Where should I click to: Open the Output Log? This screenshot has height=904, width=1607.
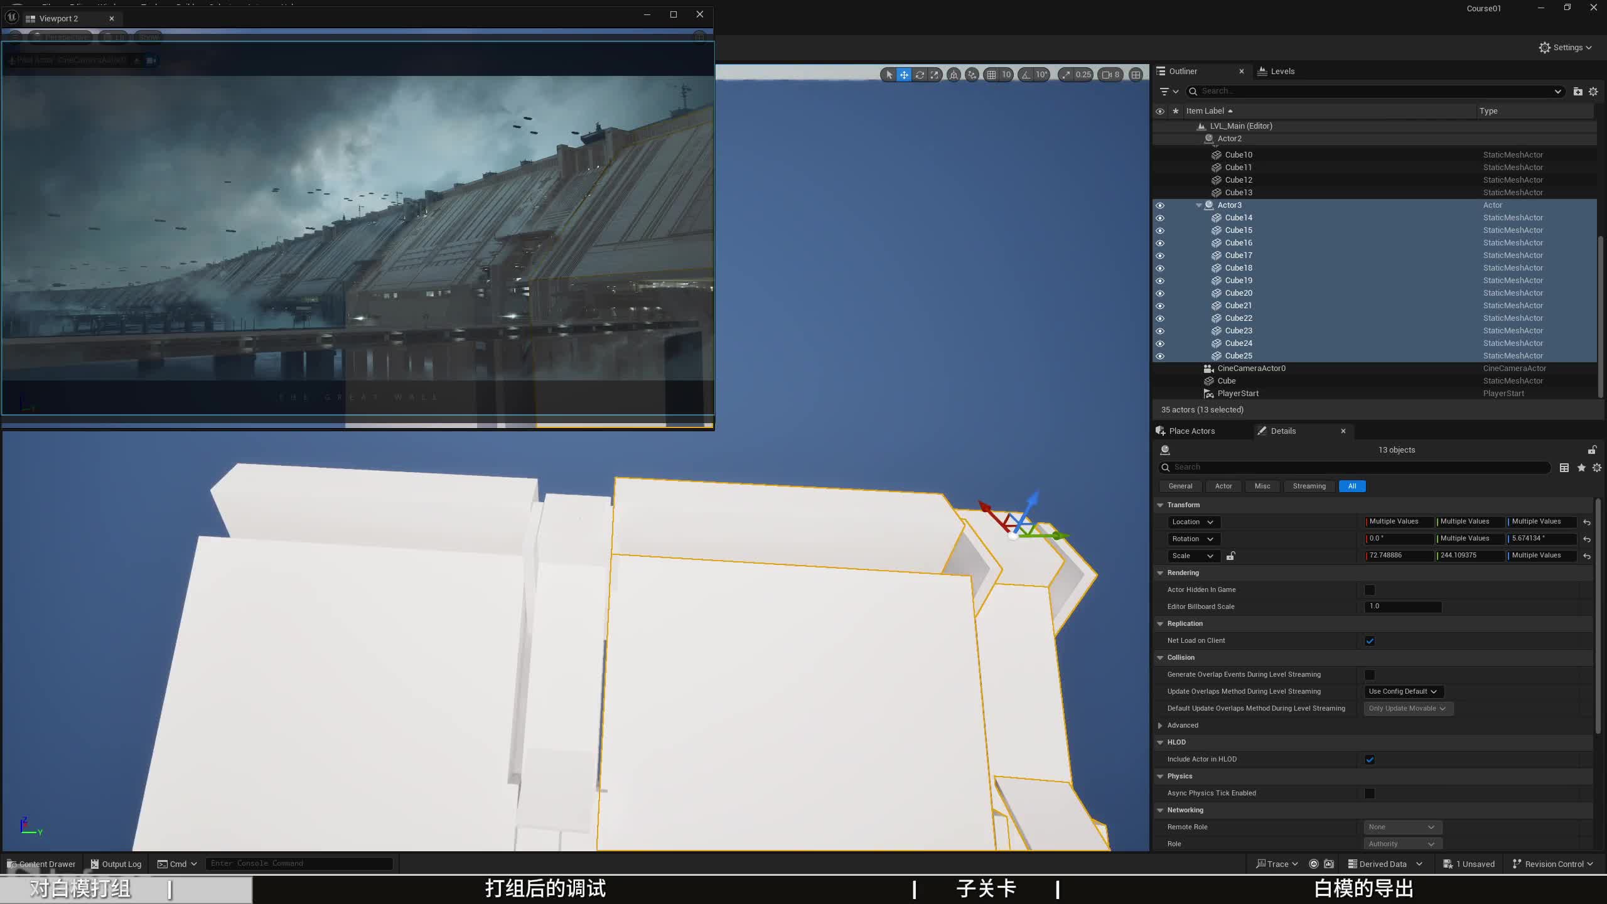tap(116, 864)
